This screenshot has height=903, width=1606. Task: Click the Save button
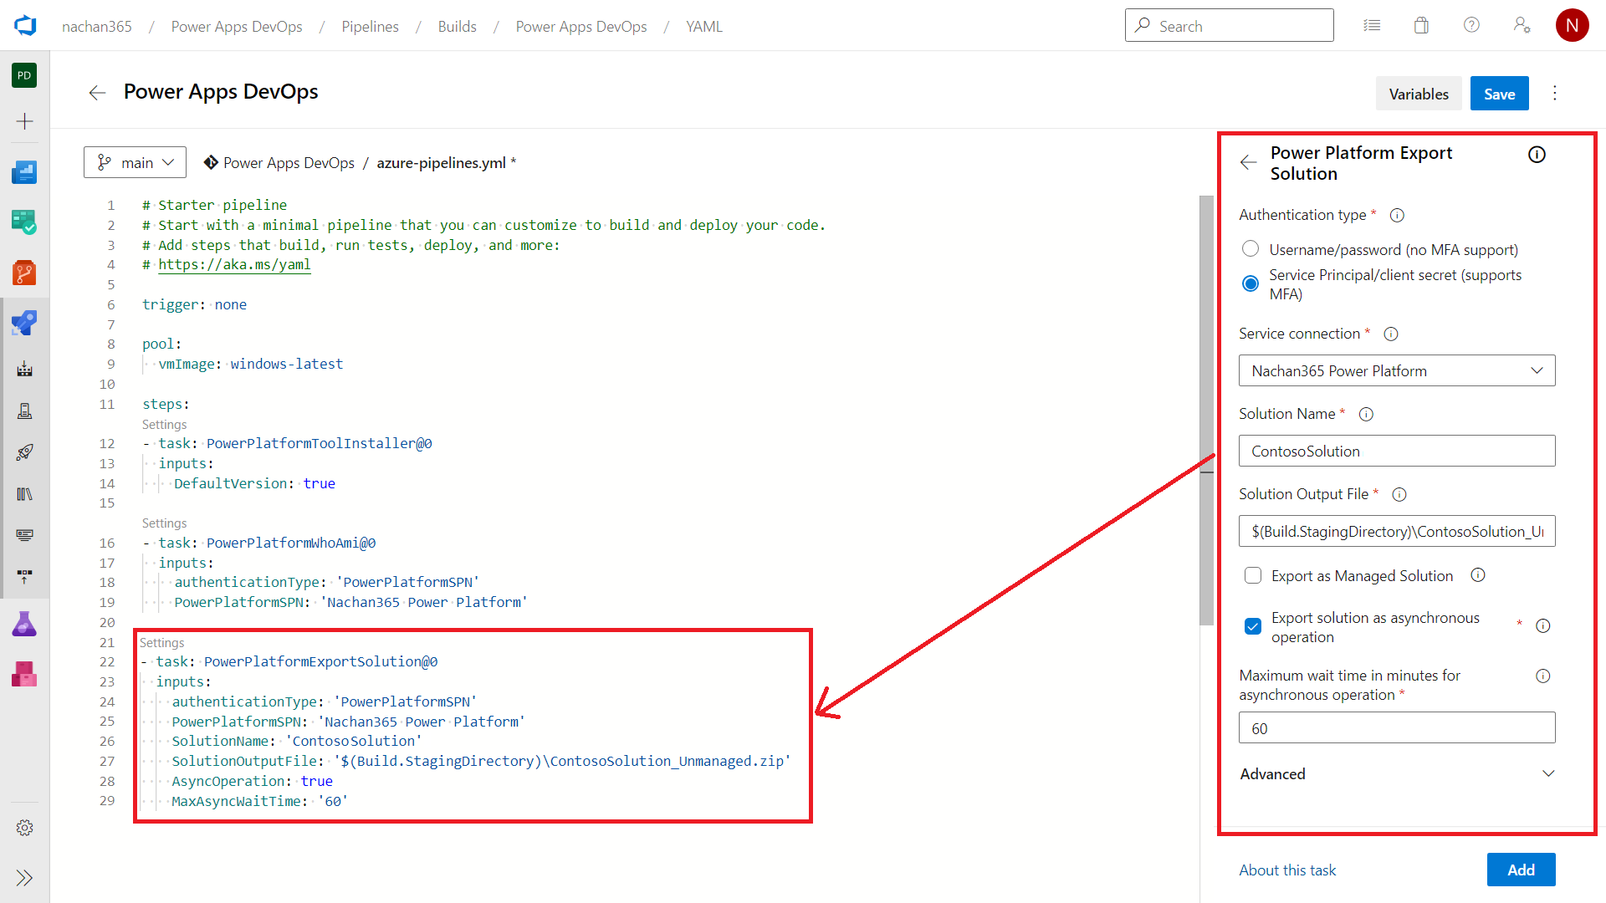1499,94
